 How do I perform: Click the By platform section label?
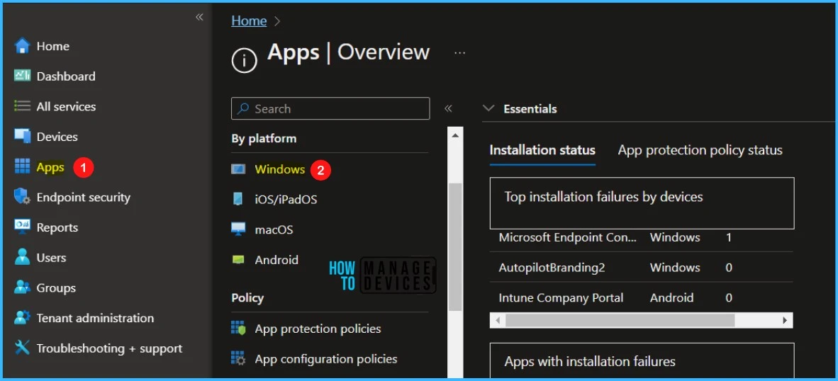(264, 139)
